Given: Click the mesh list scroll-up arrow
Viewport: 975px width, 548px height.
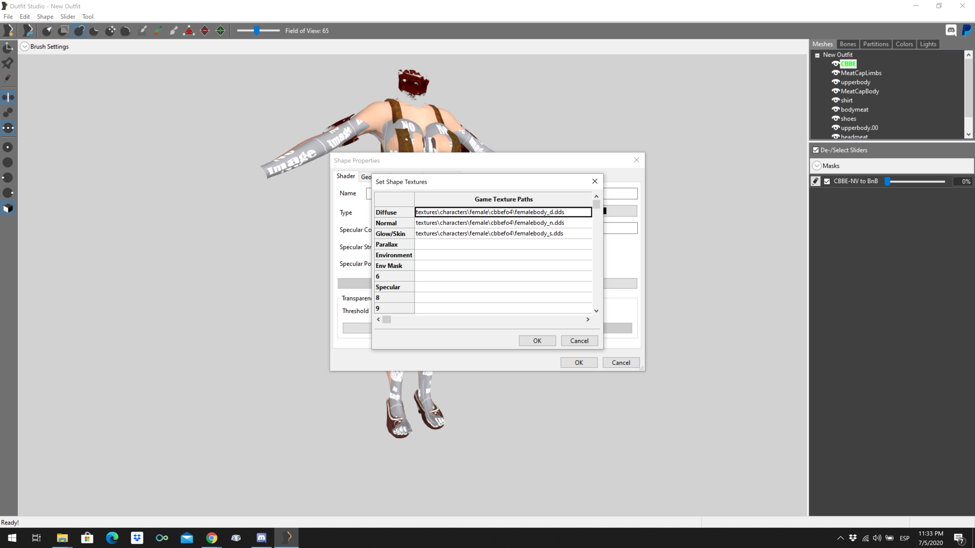Looking at the screenshot, I should pyautogui.click(x=968, y=55).
